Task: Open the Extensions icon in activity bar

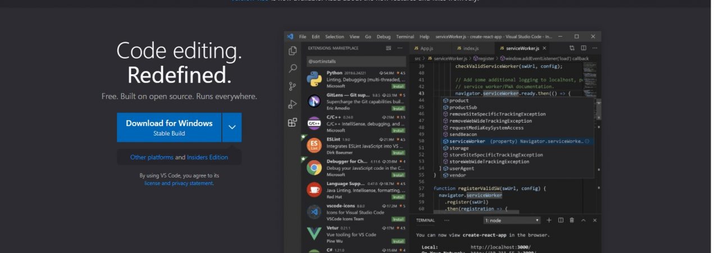Action: click(293, 123)
